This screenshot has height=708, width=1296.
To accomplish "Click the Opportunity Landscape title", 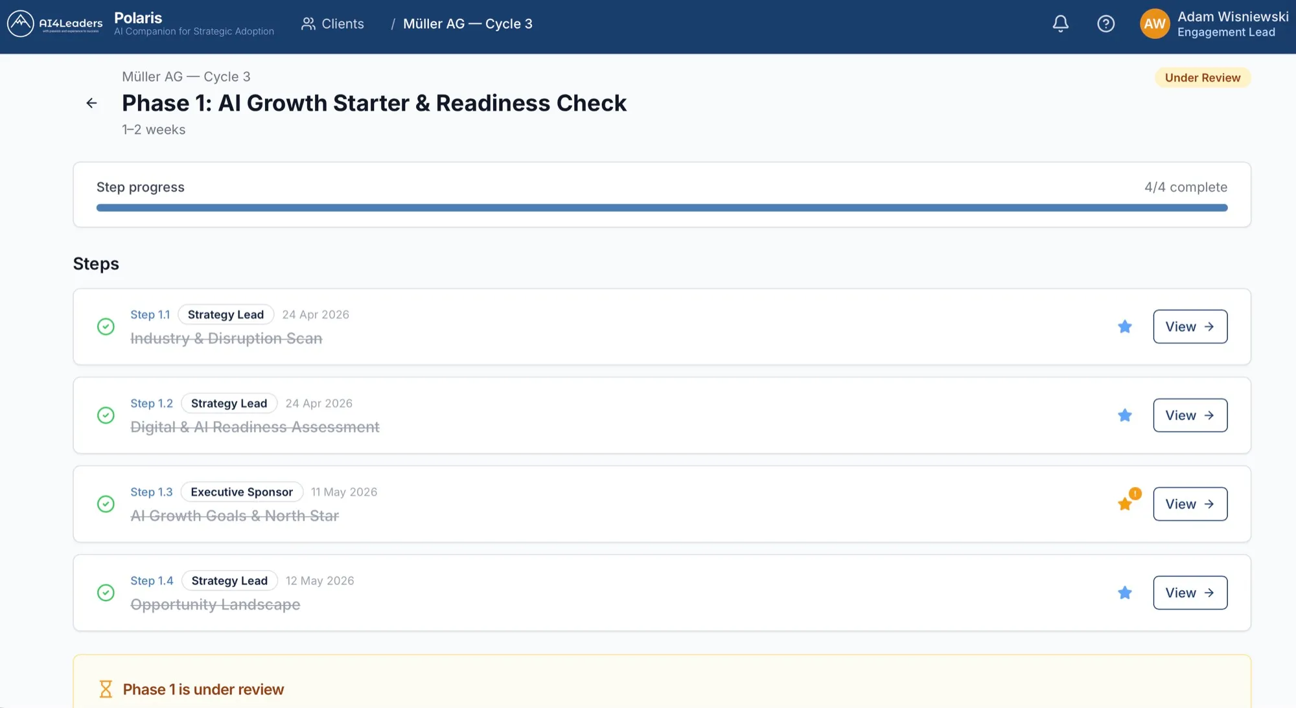I will point(215,605).
